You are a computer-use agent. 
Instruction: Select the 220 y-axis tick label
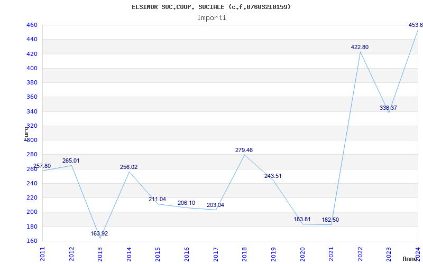pos(32,197)
